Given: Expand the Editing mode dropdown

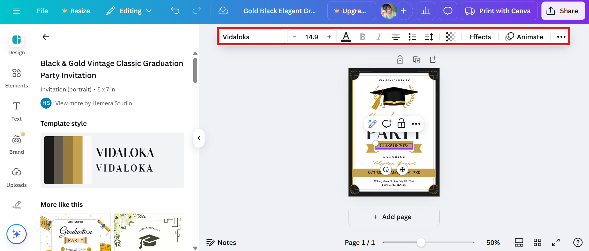Looking at the screenshot, I should [x=129, y=11].
